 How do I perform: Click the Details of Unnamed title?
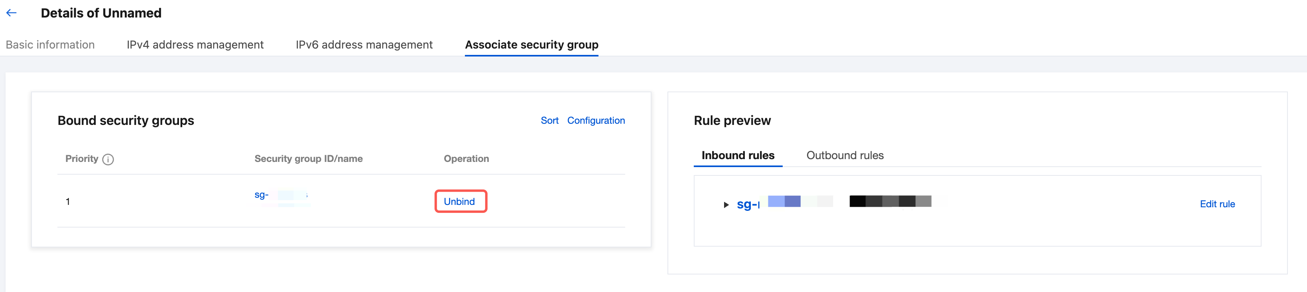101,13
